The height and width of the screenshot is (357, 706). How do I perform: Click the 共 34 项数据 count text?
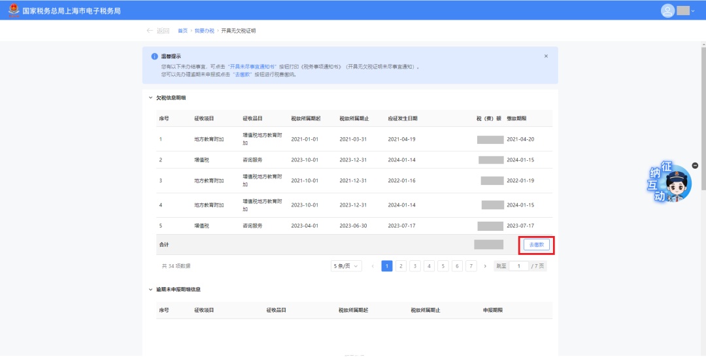click(176, 266)
